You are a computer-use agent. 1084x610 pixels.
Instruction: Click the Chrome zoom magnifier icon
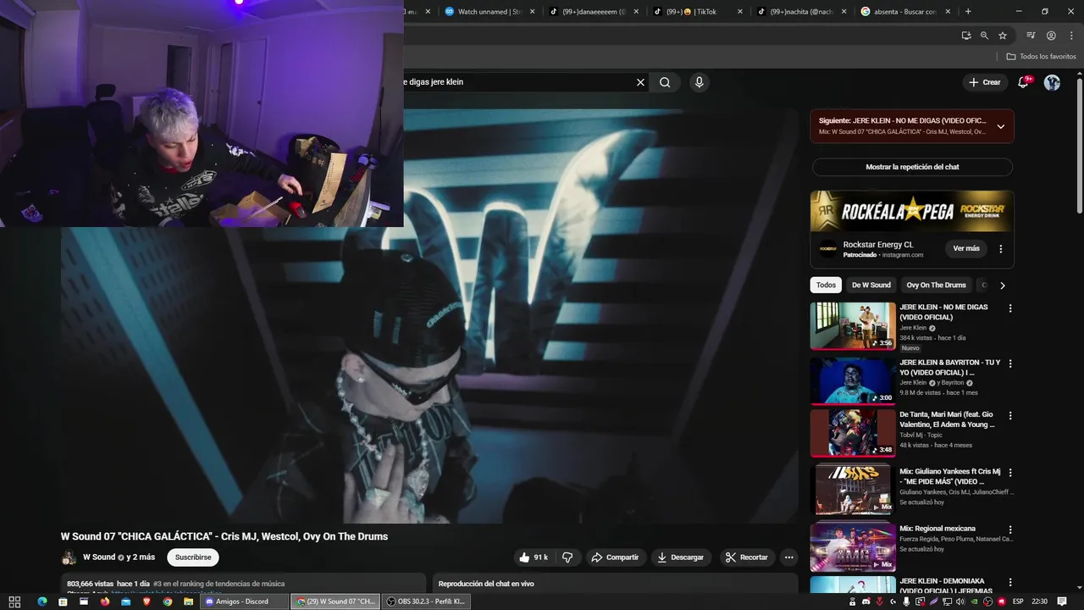pyautogui.click(x=984, y=36)
